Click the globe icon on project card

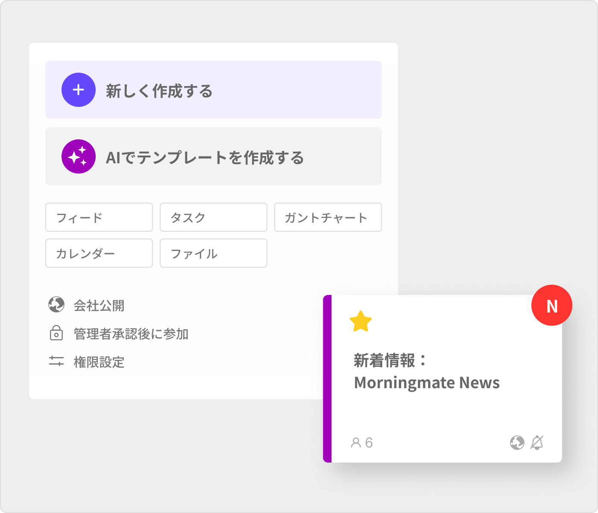[517, 442]
